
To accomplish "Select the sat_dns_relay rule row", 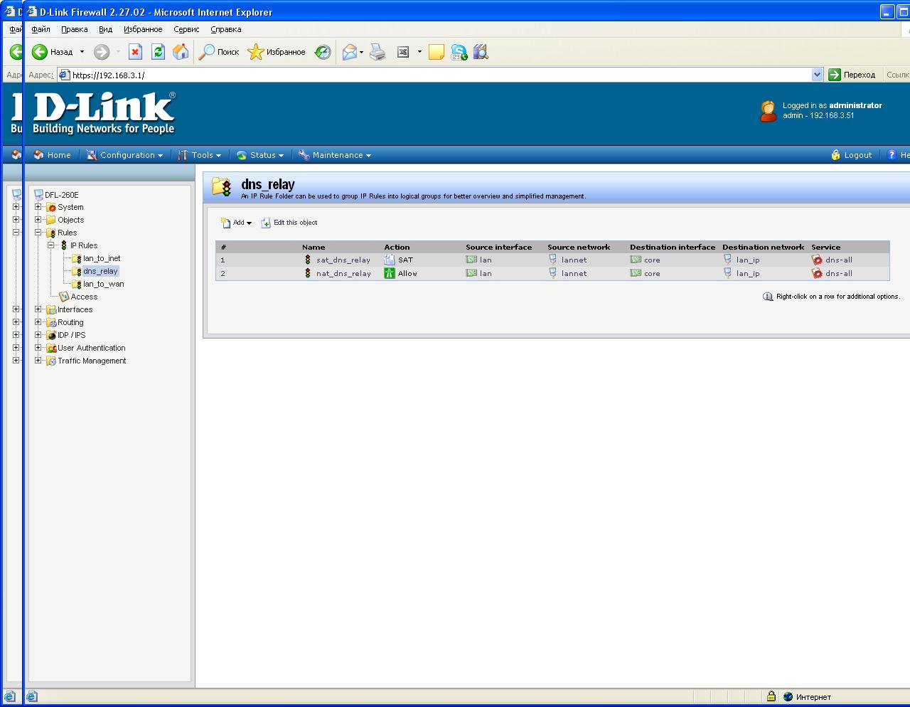I will 343,260.
